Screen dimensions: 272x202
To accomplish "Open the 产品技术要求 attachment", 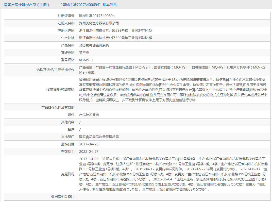I will tap(89, 115).
